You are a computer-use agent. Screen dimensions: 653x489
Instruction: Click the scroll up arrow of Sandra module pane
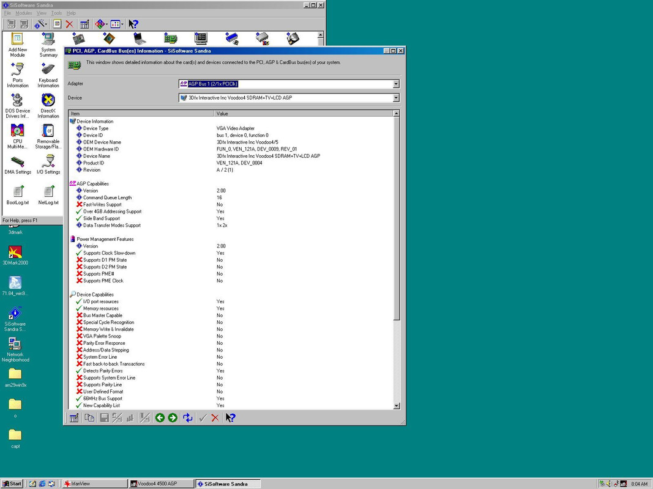point(320,35)
